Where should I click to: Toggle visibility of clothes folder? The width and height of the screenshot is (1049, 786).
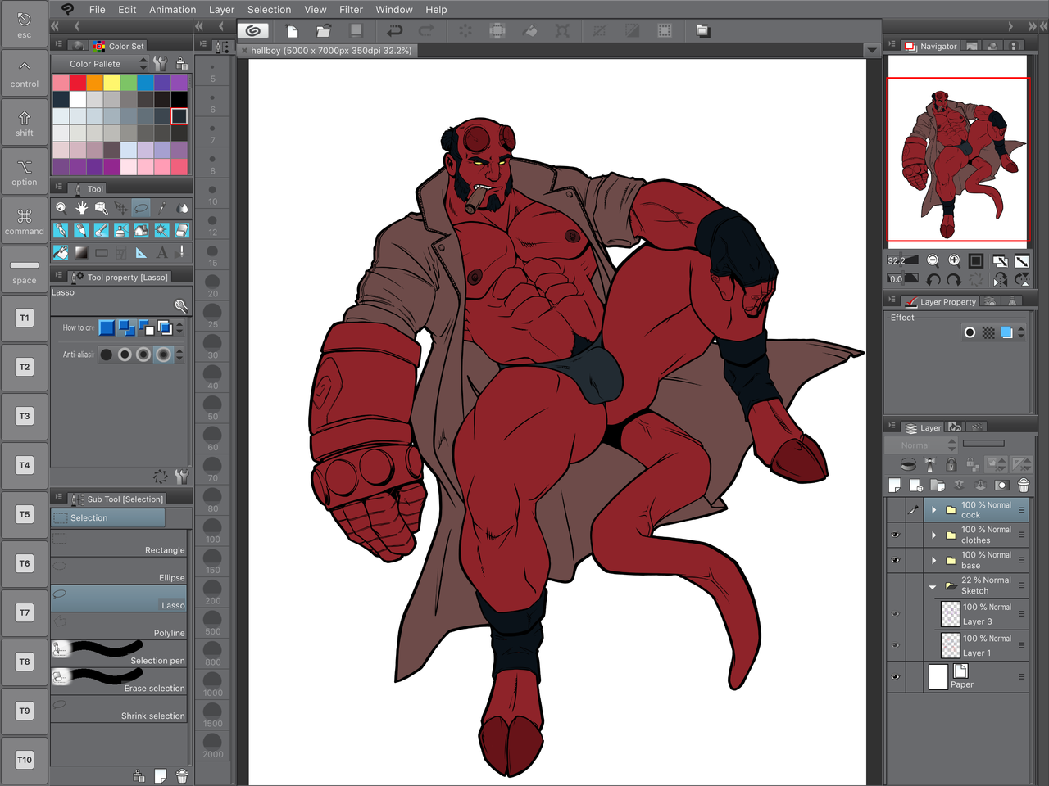[895, 535]
